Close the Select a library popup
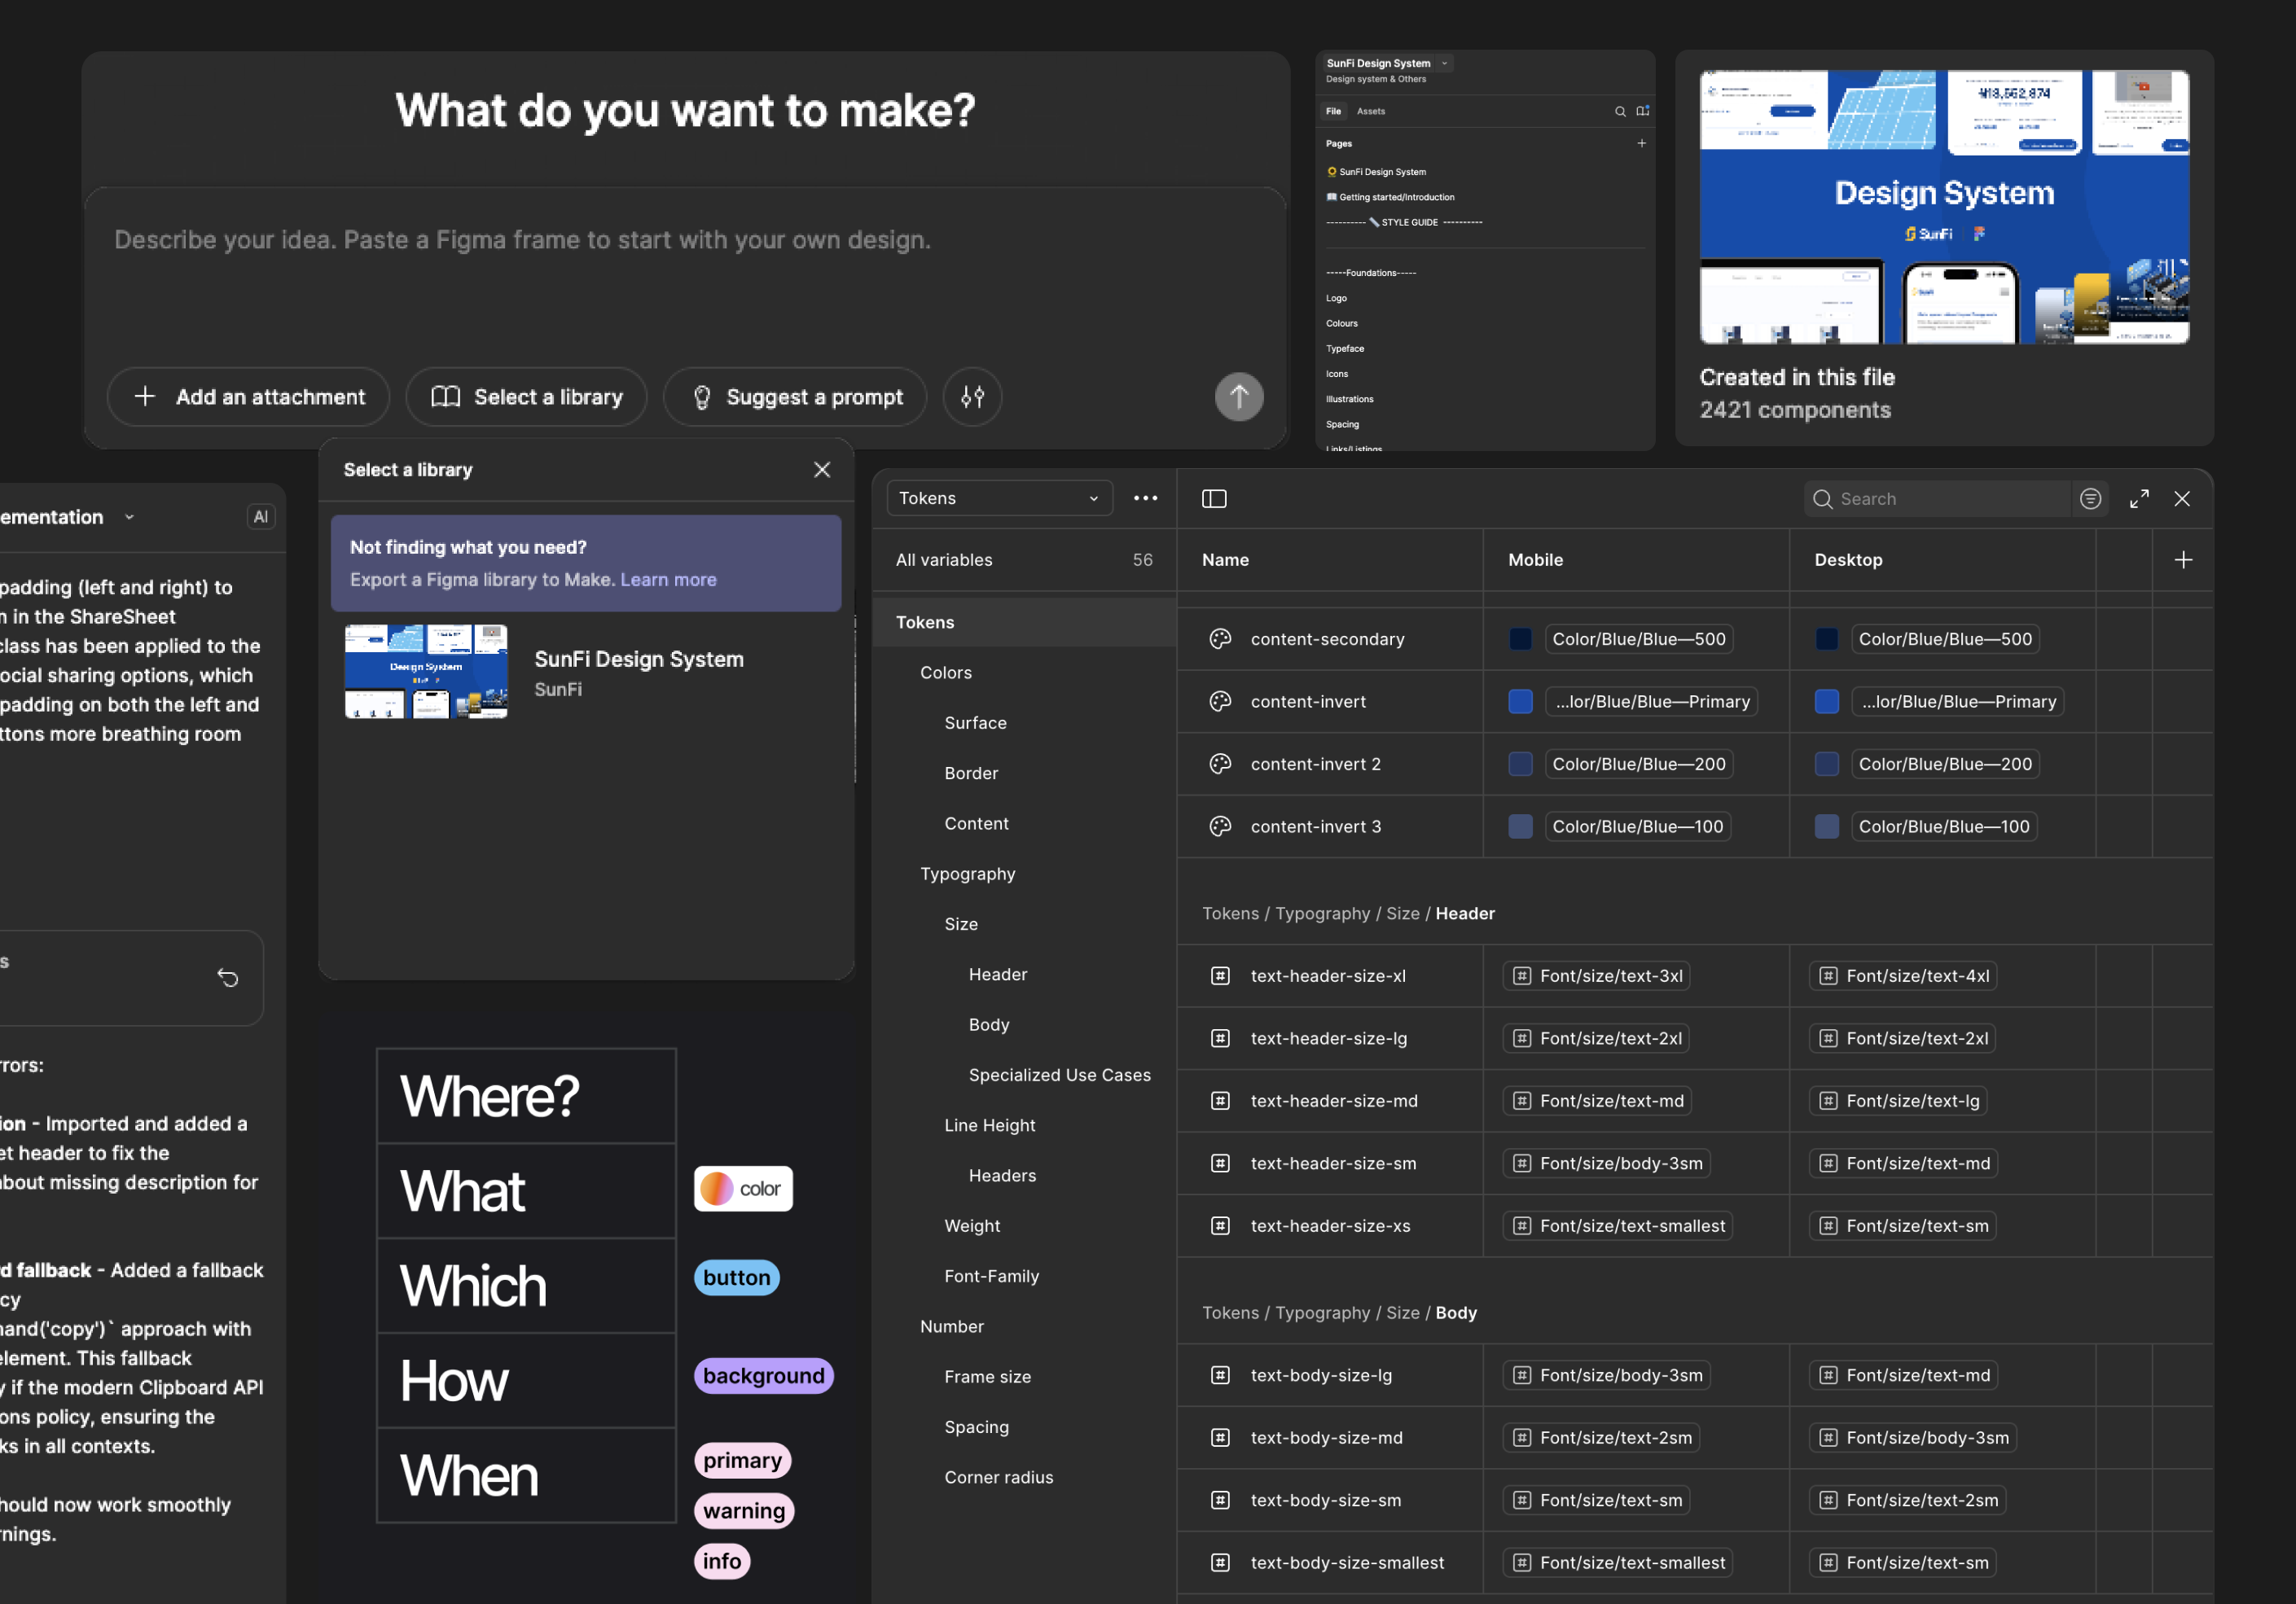 point(821,470)
